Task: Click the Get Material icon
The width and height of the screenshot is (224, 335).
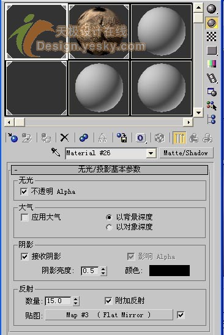Action: point(13,138)
